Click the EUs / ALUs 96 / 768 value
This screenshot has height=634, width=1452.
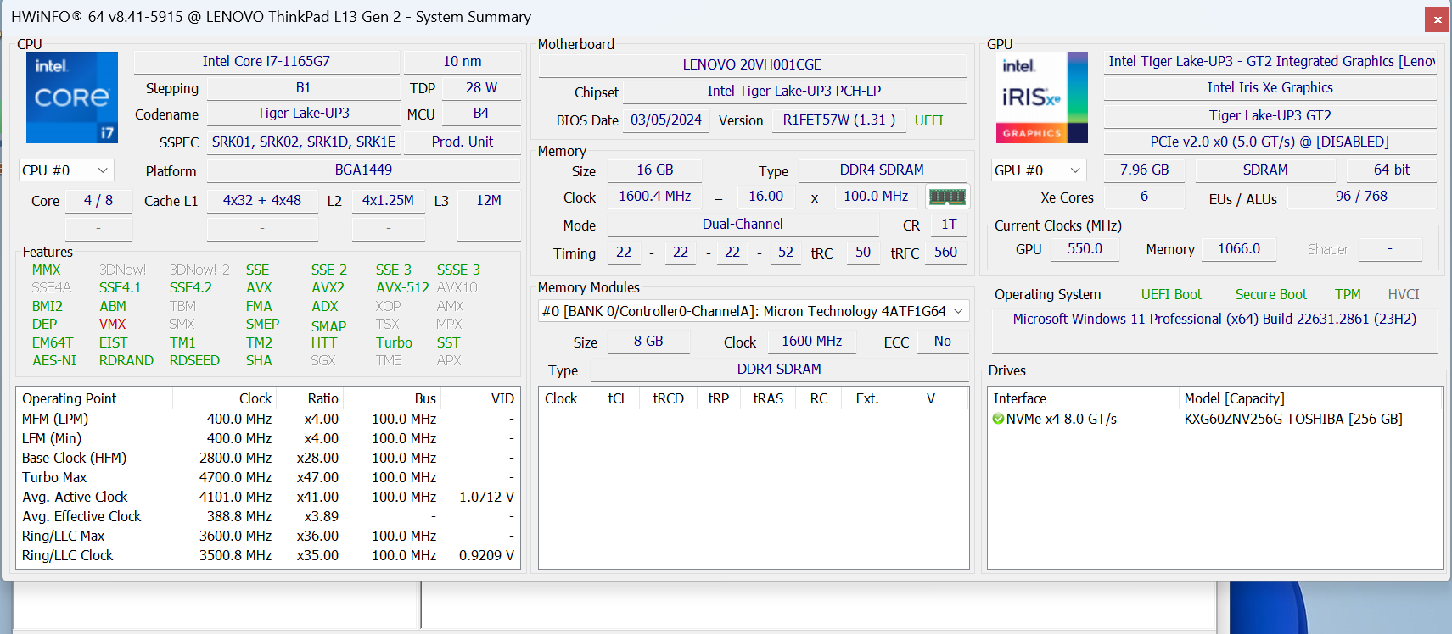(1361, 197)
